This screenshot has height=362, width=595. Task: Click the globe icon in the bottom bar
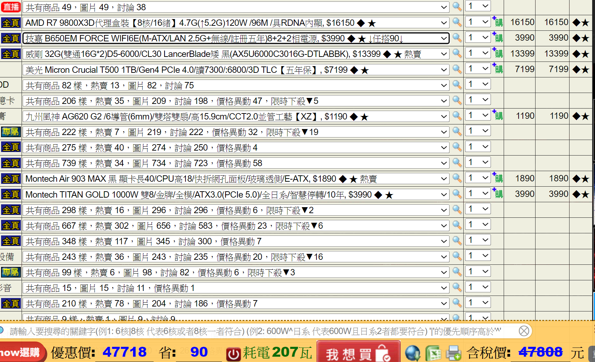coord(413,353)
